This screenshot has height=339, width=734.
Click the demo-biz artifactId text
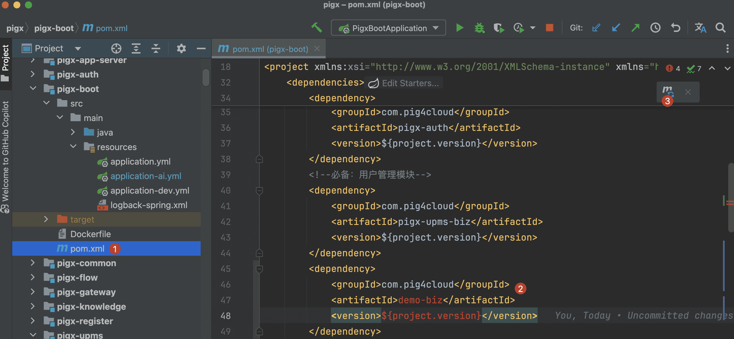[420, 300]
